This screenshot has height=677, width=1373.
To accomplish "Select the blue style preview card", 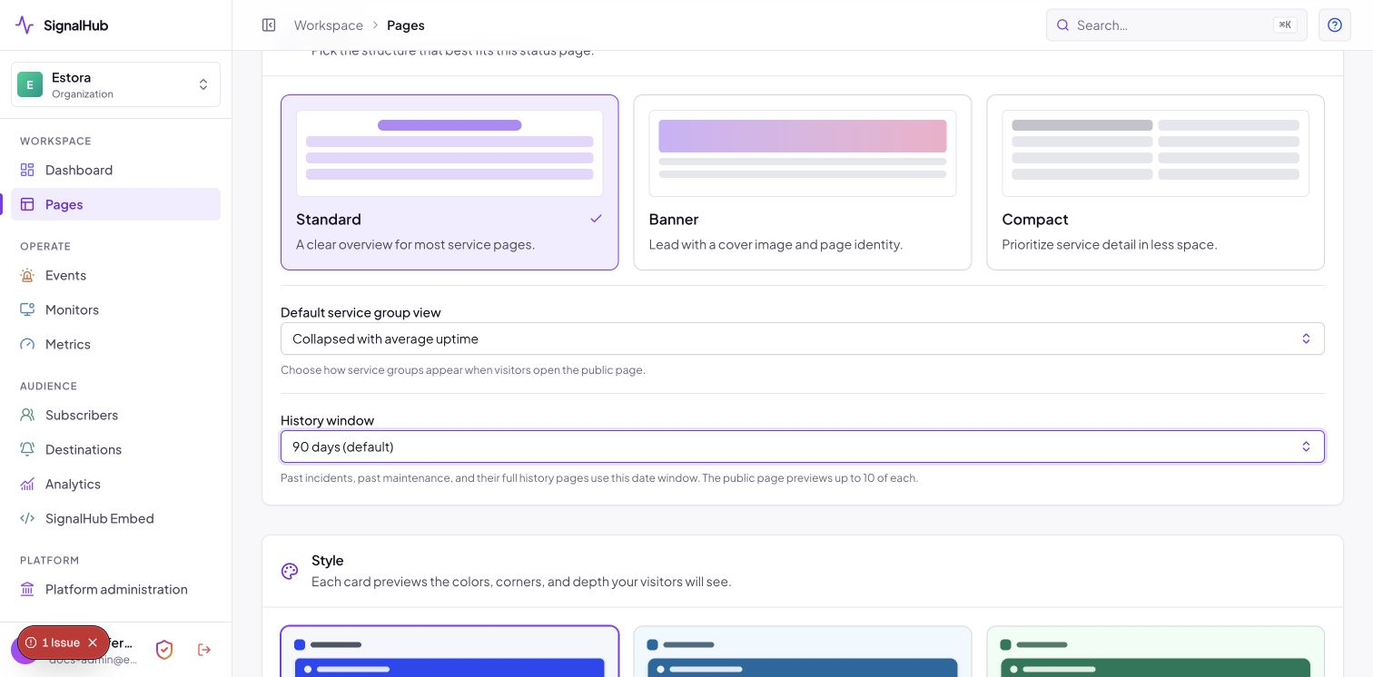I will coord(449,652).
